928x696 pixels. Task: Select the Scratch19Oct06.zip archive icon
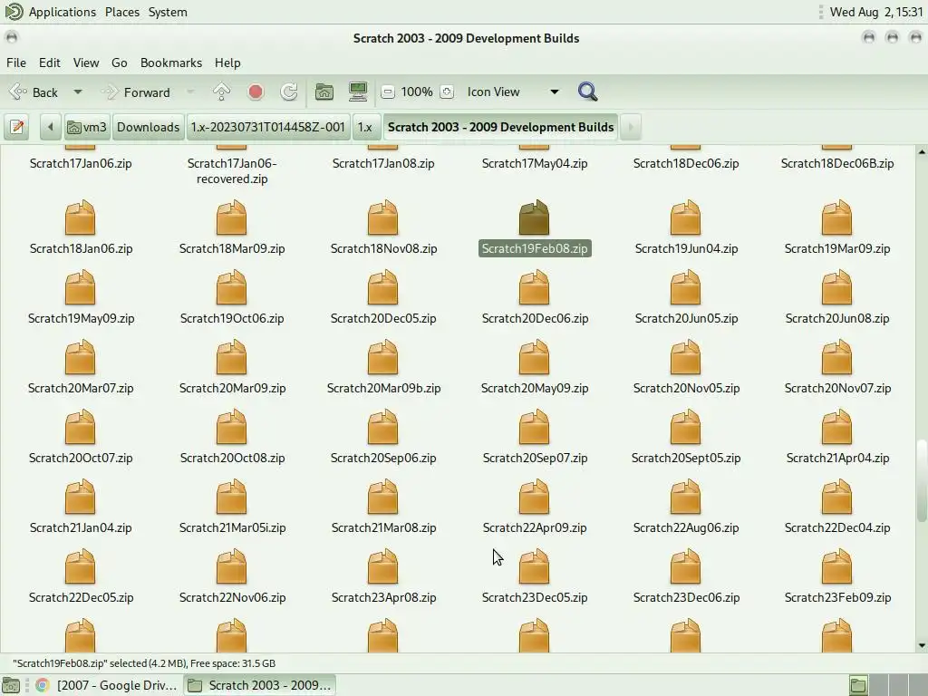click(231, 287)
